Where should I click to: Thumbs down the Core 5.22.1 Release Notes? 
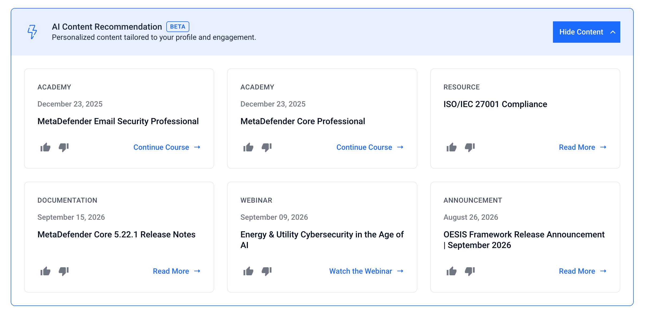coord(64,271)
